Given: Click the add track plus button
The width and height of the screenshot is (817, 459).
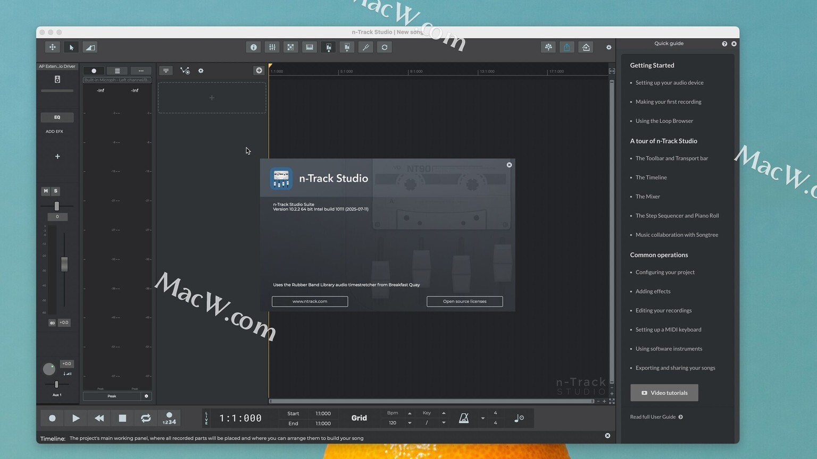Looking at the screenshot, I should click(x=259, y=70).
